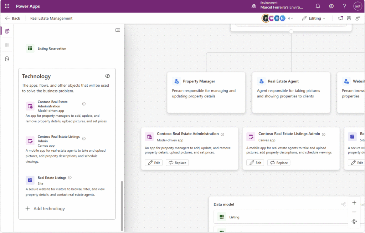Viewport: 365px width, 233px height.
Task: Open the pages icon in the left rail
Action: (x=7, y=59)
